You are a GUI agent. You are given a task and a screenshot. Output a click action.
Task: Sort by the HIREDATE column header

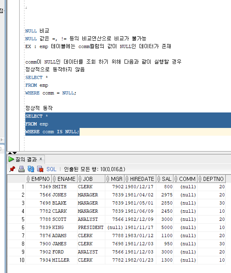pos(140,179)
